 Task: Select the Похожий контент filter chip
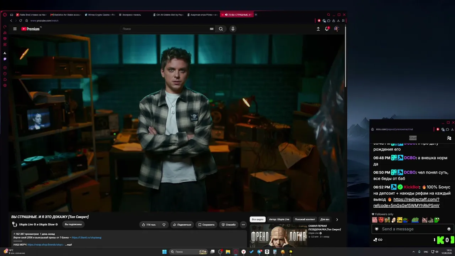[x=305, y=219]
